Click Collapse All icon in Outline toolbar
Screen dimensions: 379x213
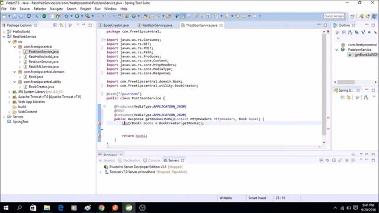[343, 33]
